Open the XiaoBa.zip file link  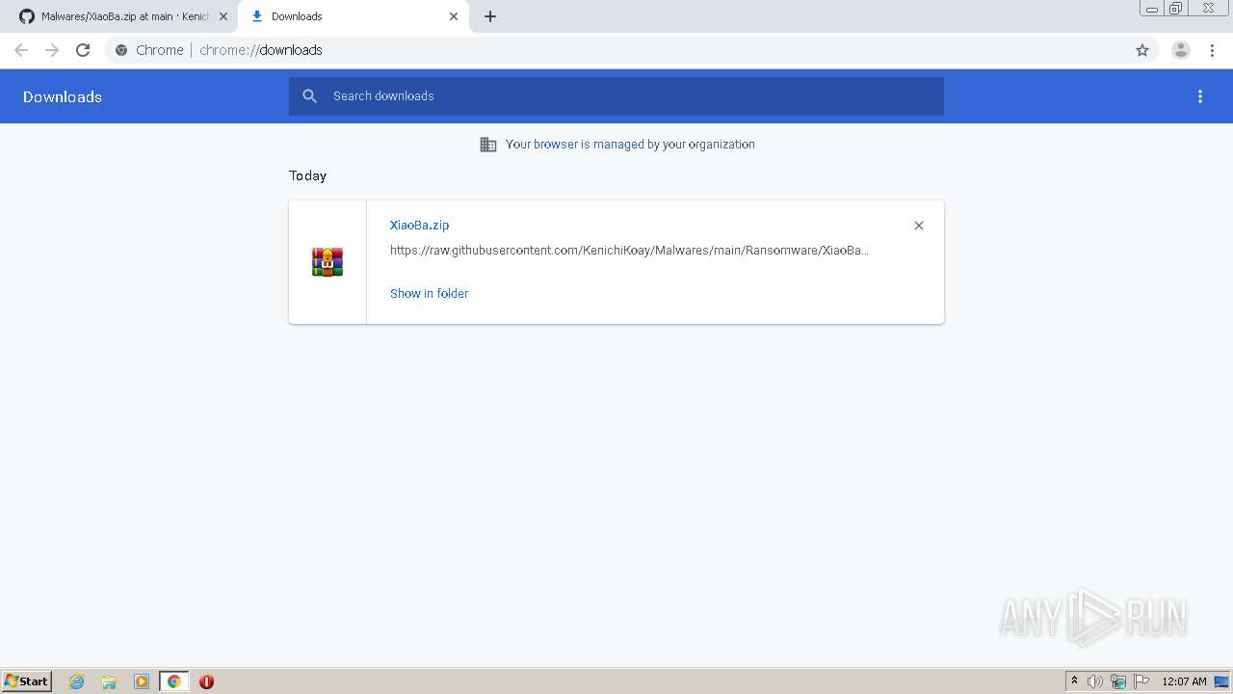[420, 225]
